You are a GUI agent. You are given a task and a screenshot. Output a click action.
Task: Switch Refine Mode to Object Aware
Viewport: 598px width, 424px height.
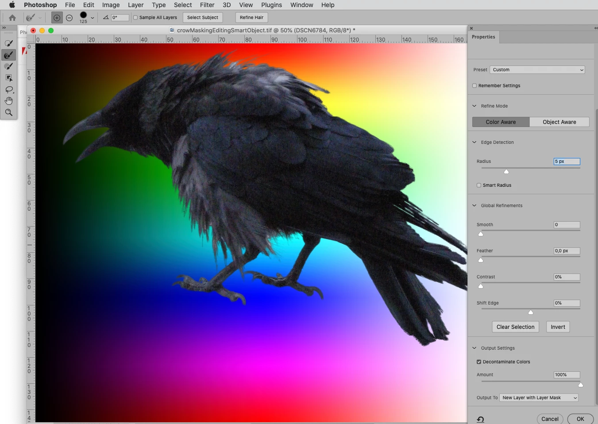[x=559, y=122]
